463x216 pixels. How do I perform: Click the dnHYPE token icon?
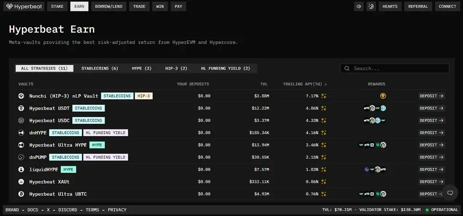pyautogui.click(x=21, y=133)
